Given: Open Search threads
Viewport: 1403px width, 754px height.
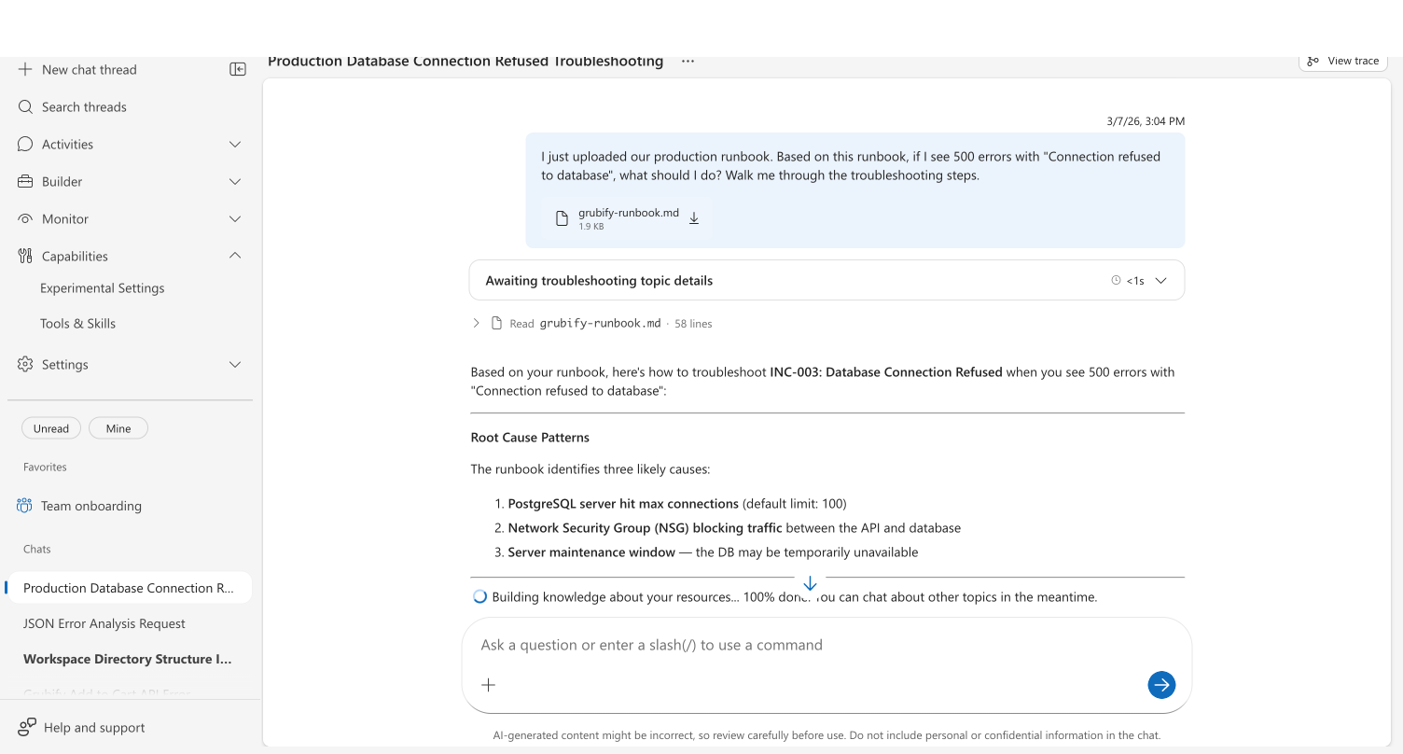Looking at the screenshot, I should point(84,106).
